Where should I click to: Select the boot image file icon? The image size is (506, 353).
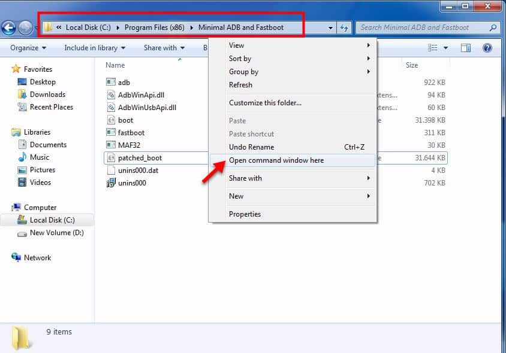111,120
